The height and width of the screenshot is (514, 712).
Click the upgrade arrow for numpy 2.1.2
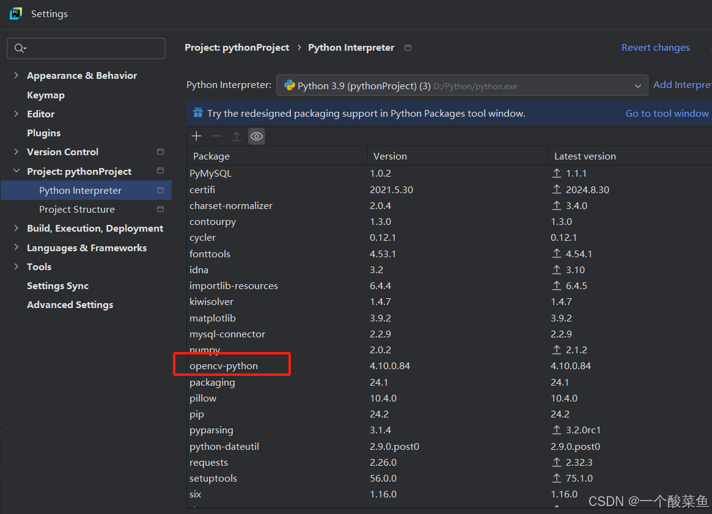tap(557, 350)
